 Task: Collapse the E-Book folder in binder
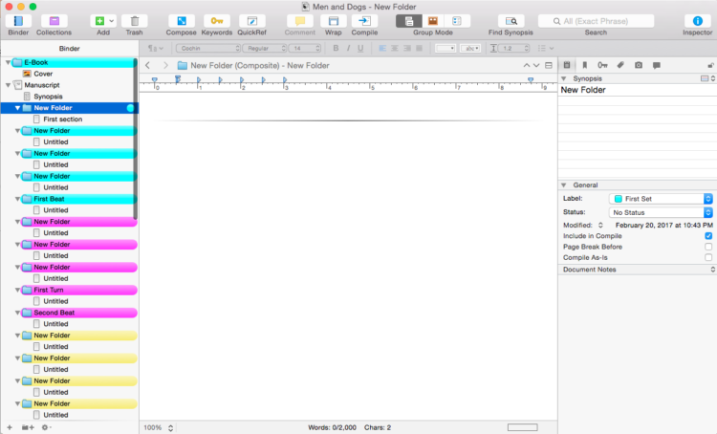(x=8, y=62)
